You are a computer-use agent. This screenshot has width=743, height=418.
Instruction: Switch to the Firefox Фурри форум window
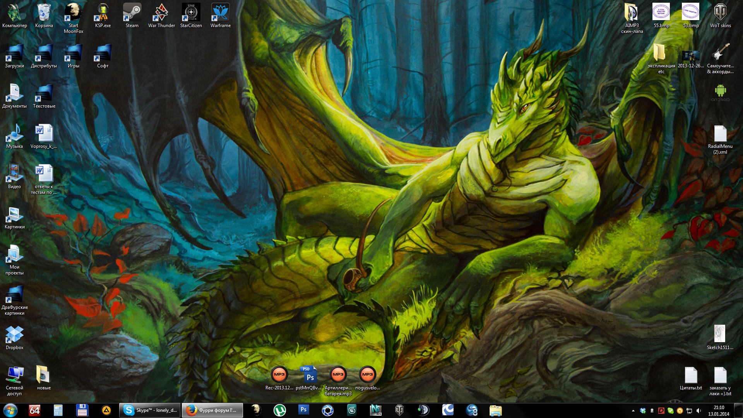tap(212, 410)
